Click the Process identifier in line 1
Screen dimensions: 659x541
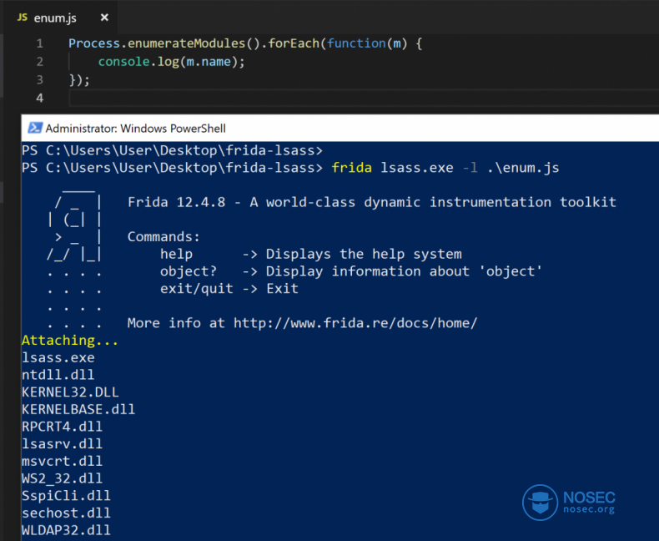click(94, 43)
